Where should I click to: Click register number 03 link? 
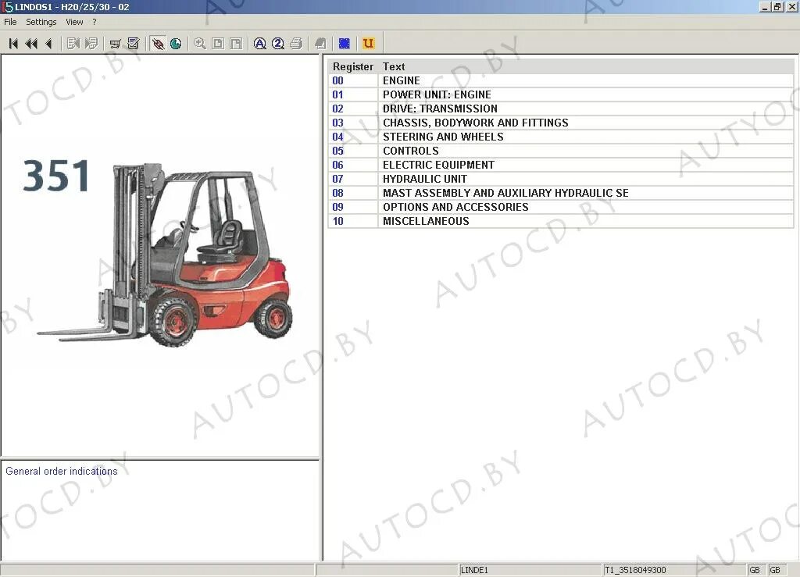337,123
